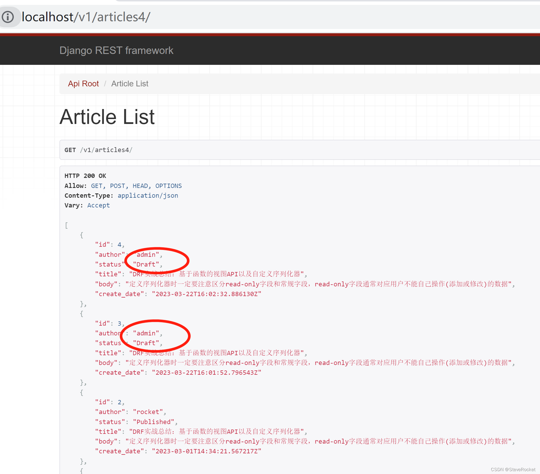Click the circled admin author value for article 4
Screen dimensions: 540x474
[147, 254]
